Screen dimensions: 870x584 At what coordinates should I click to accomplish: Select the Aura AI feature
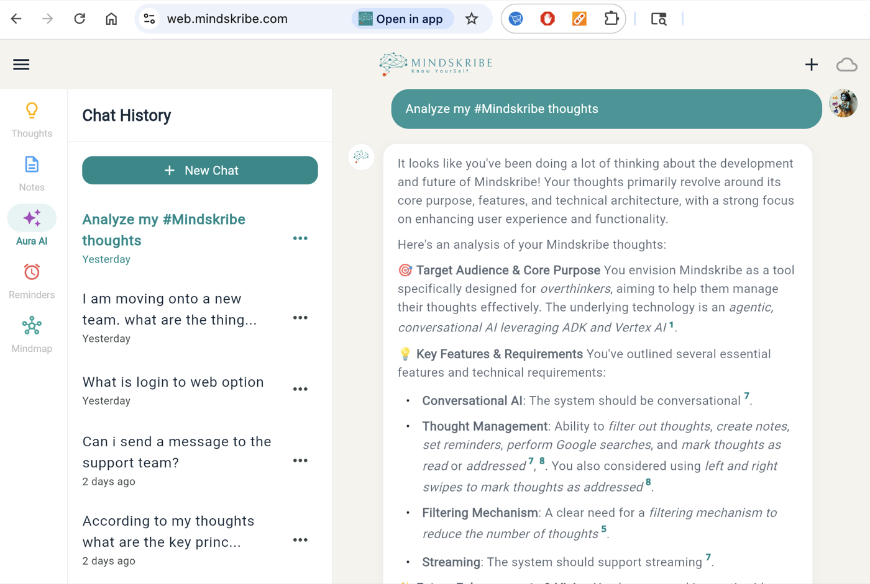point(31,225)
